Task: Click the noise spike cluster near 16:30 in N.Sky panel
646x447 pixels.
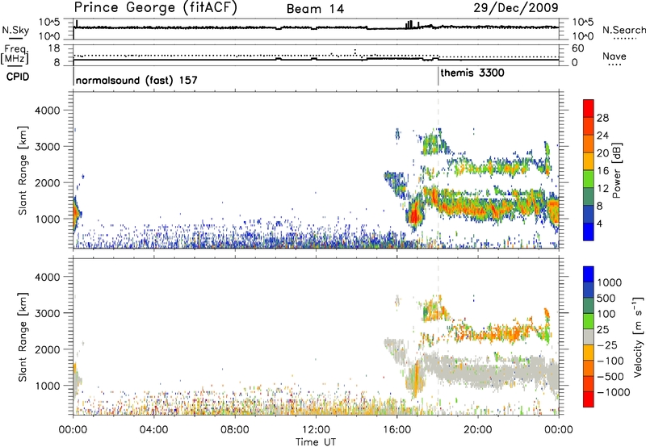Action: [410, 24]
